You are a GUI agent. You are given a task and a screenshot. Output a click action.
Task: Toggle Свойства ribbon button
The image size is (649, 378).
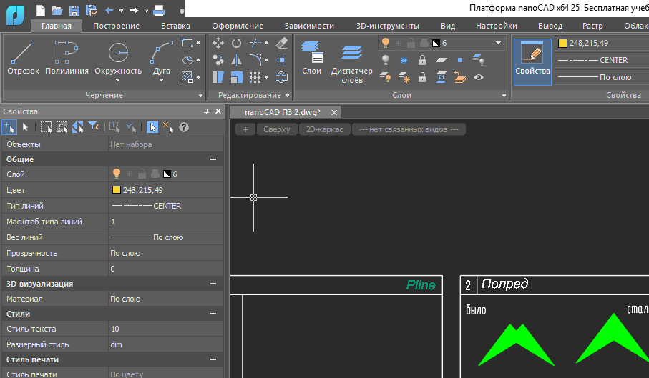coord(532,62)
